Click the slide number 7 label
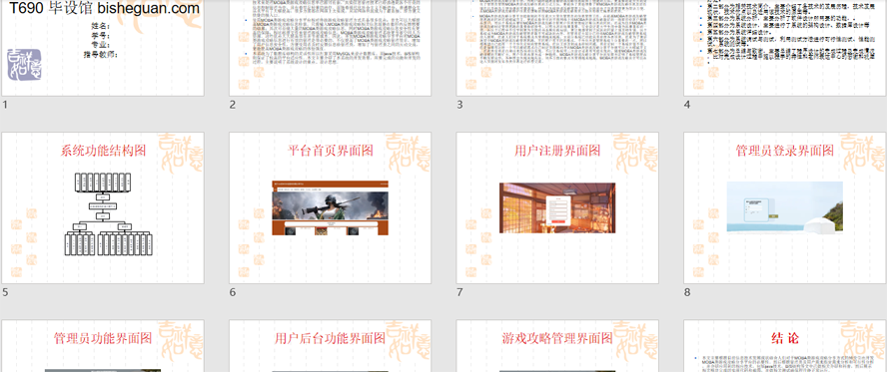Screen dimensions: 887x372 click(x=459, y=292)
